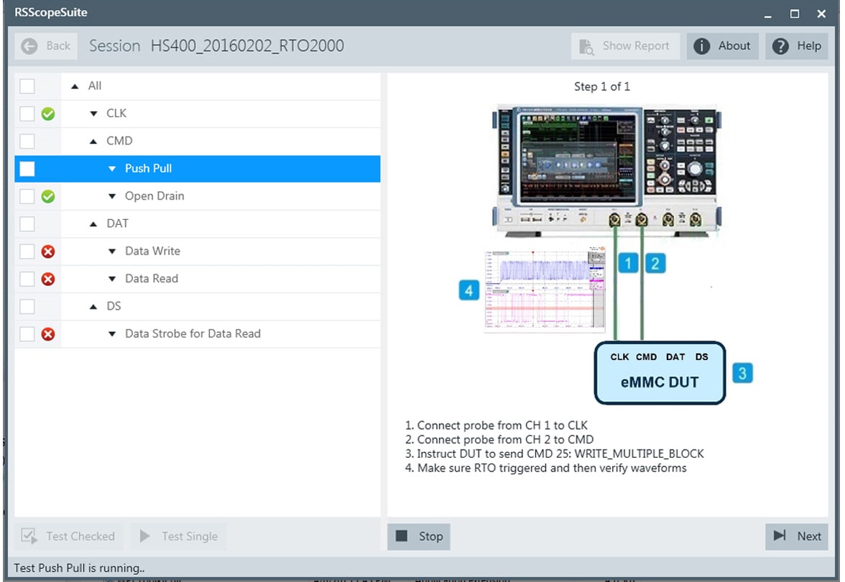Click the waveform screenshot thumbnail
Screen dimensions: 845x582
pyautogui.click(x=545, y=290)
